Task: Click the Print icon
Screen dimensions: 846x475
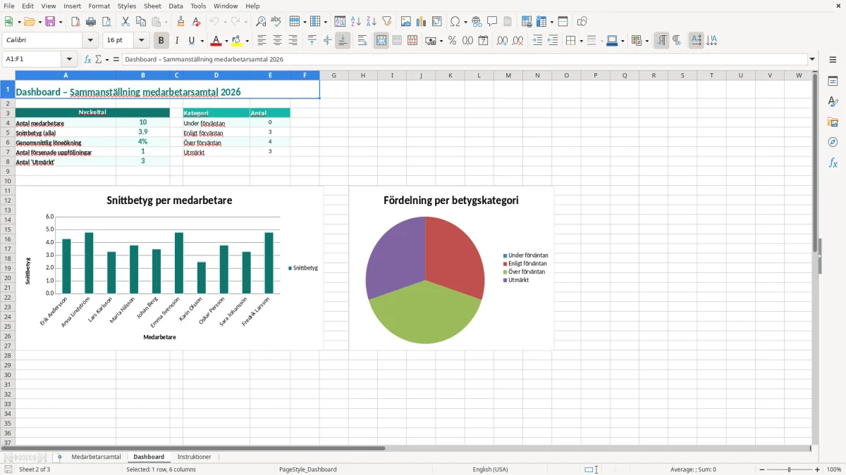Action: 91,22
